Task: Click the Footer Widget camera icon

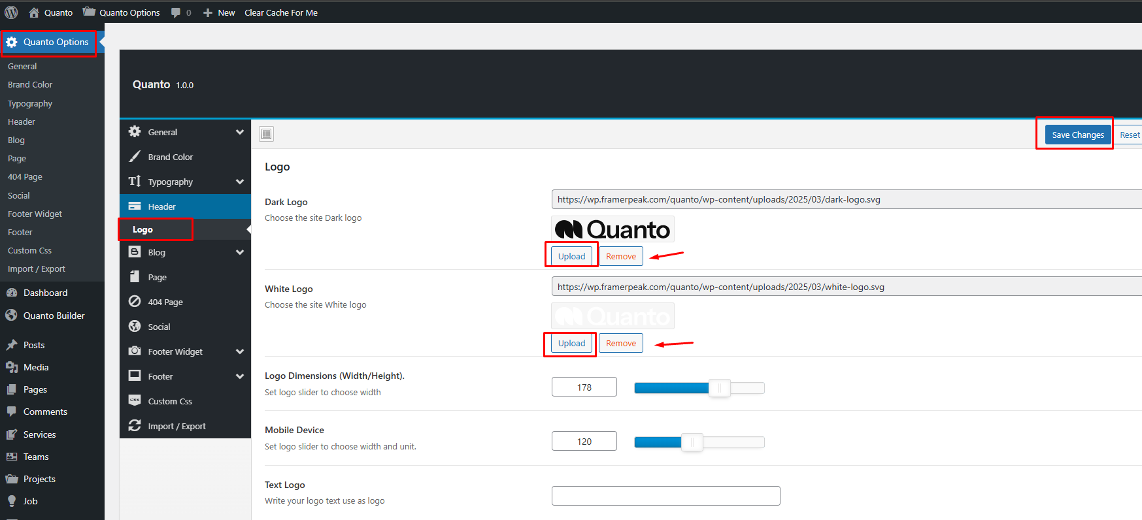Action: [135, 351]
